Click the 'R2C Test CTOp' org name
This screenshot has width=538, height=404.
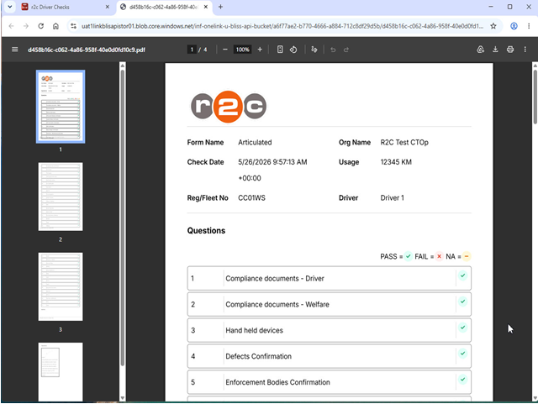pos(404,142)
